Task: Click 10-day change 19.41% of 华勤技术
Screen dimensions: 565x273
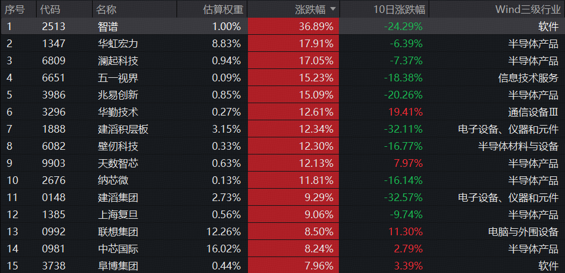Action: point(406,112)
